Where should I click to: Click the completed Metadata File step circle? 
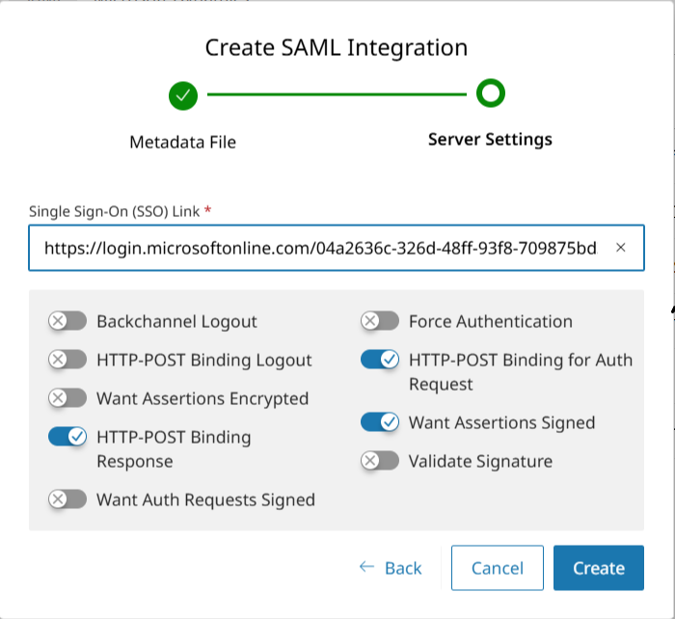tap(183, 95)
